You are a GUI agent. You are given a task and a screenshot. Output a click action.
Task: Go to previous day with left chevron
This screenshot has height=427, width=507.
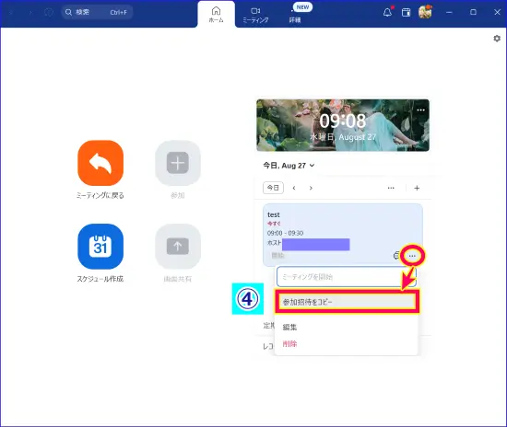294,188
